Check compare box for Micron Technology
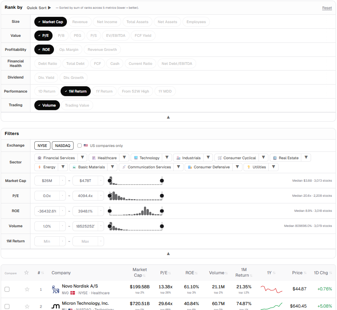This screenshot has height=310, width=337. [7, 306]
